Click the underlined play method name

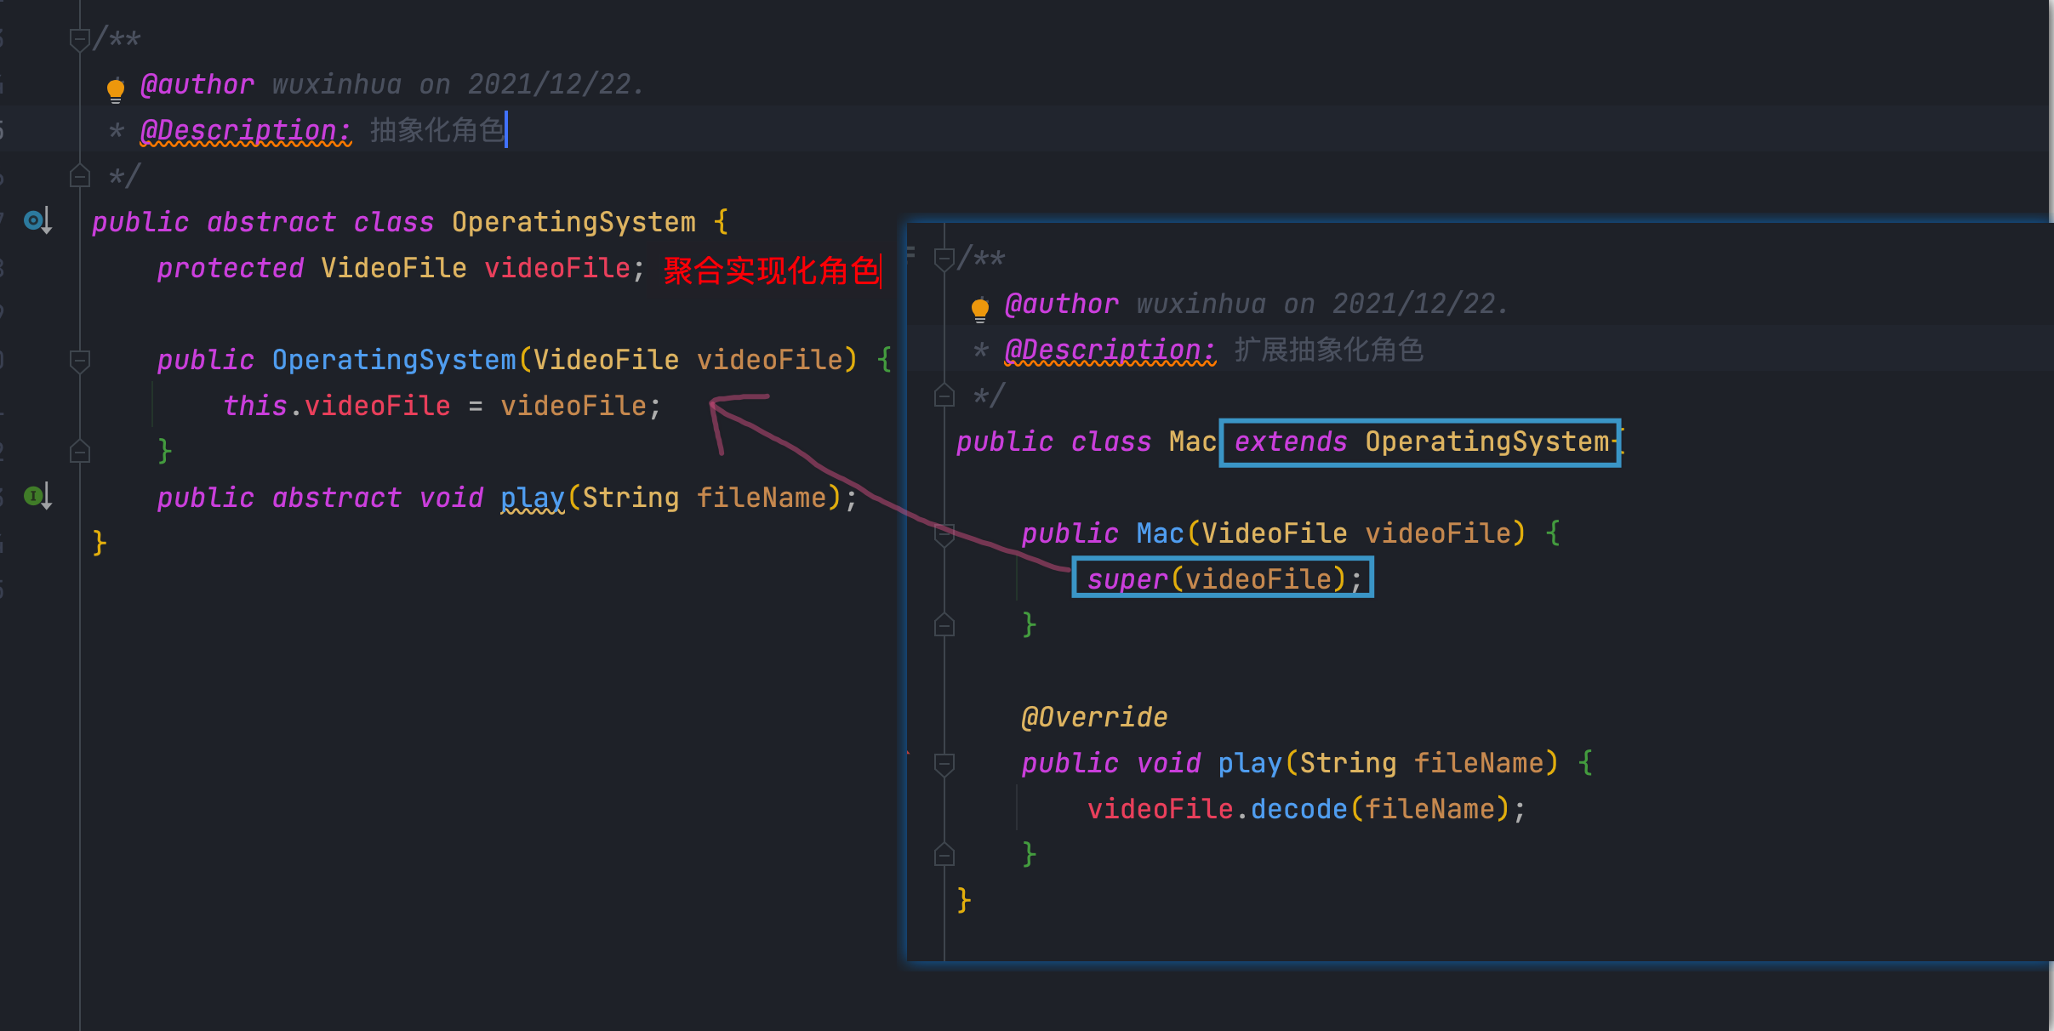[532, 498]
